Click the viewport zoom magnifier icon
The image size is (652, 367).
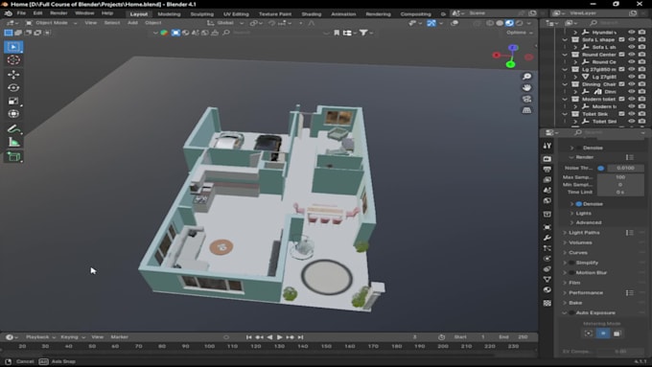pyautogui.click(x=526, y=77)
